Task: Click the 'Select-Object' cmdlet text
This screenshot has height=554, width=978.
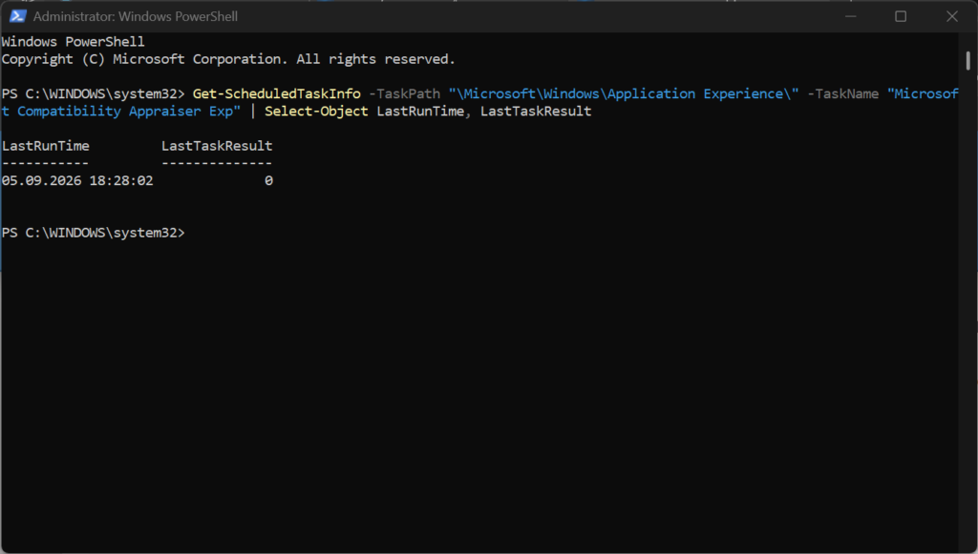Action: point(316,112)
